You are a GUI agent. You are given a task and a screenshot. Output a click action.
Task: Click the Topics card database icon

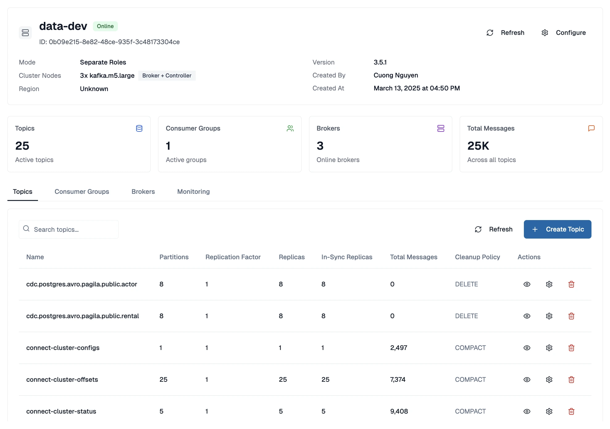click(x=139, y=128)
